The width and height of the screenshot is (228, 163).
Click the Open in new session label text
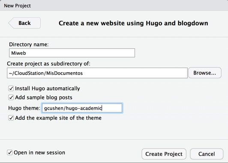(39, 153)
